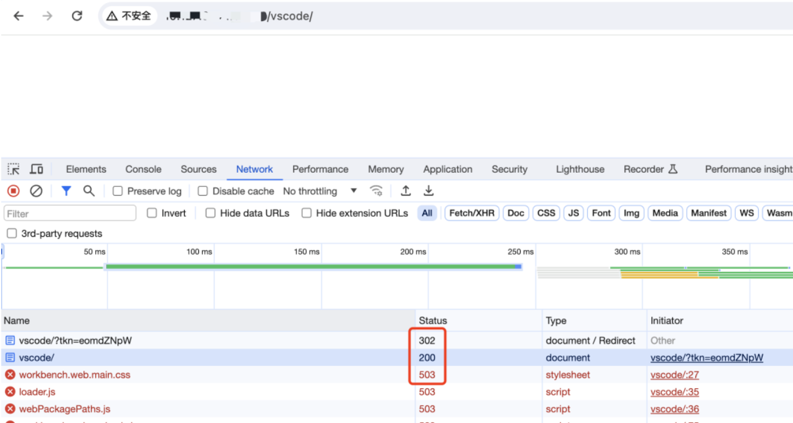Toggle the network filter funnel icon
793x423 pixels.
click(66, 191)
